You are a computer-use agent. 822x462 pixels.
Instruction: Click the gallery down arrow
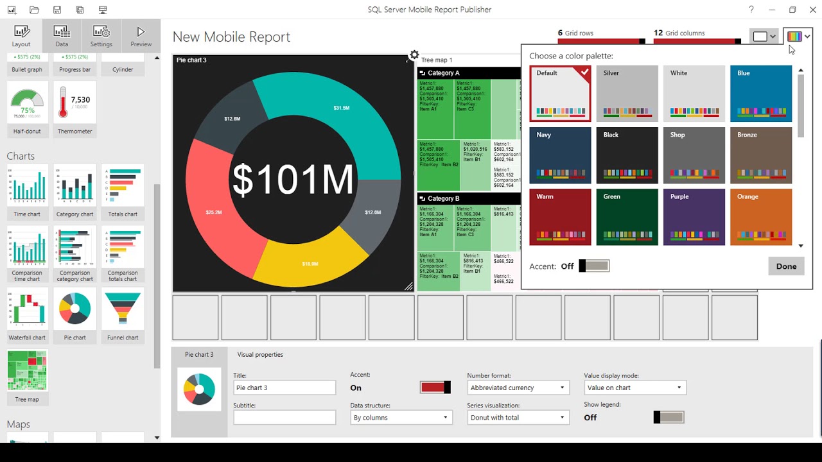tap(157, 438)
